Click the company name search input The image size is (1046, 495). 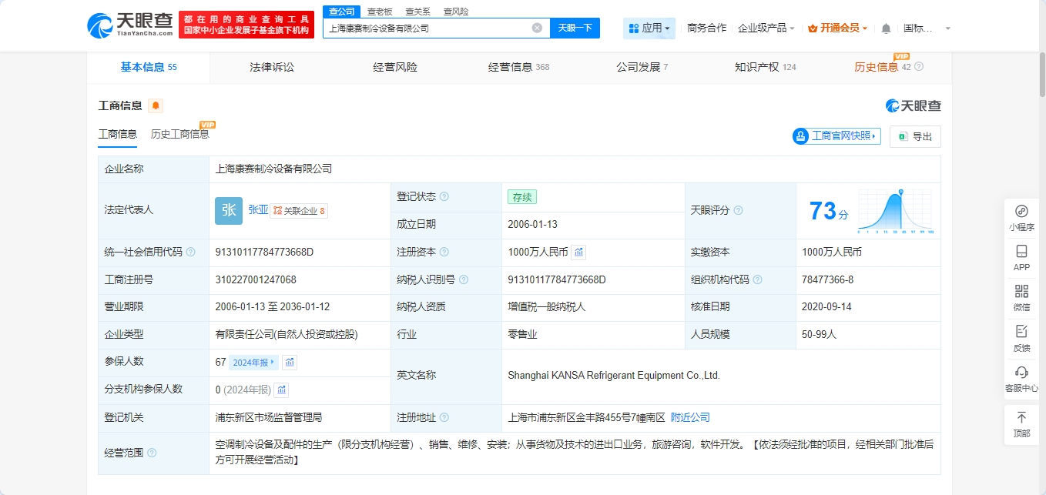(x=427, y=28)
